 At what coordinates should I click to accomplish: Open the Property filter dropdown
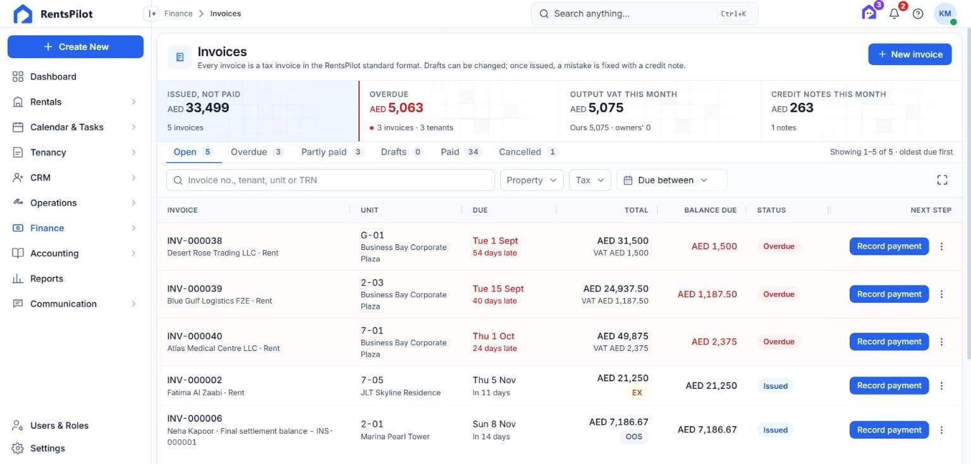532,180
